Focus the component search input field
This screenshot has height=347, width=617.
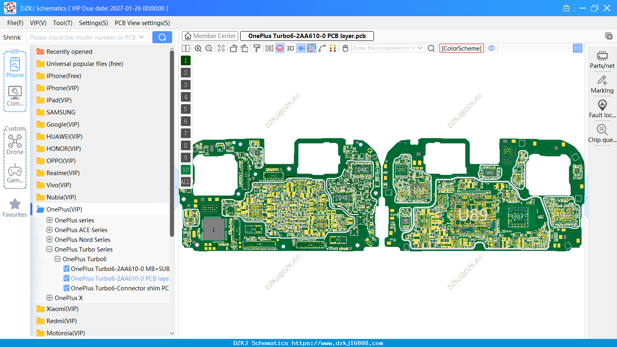coord(384,48)
